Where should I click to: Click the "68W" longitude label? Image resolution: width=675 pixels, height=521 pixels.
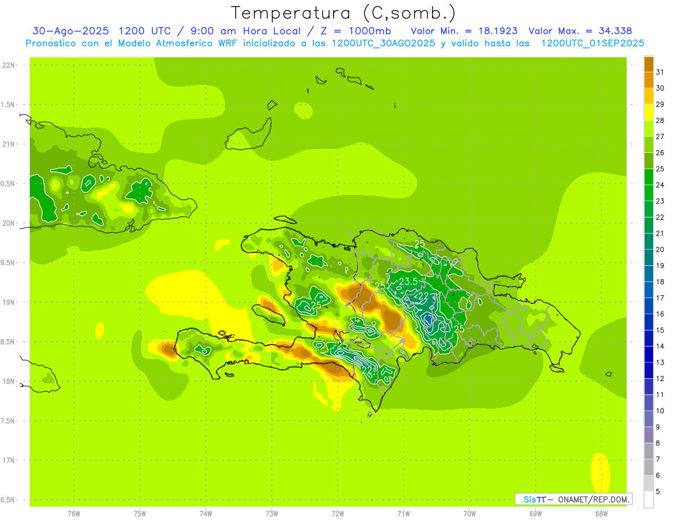[601, 514]
